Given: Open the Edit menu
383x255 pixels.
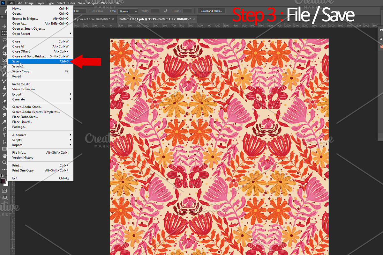Looking at the screenshot, I should tap(19, 3).
